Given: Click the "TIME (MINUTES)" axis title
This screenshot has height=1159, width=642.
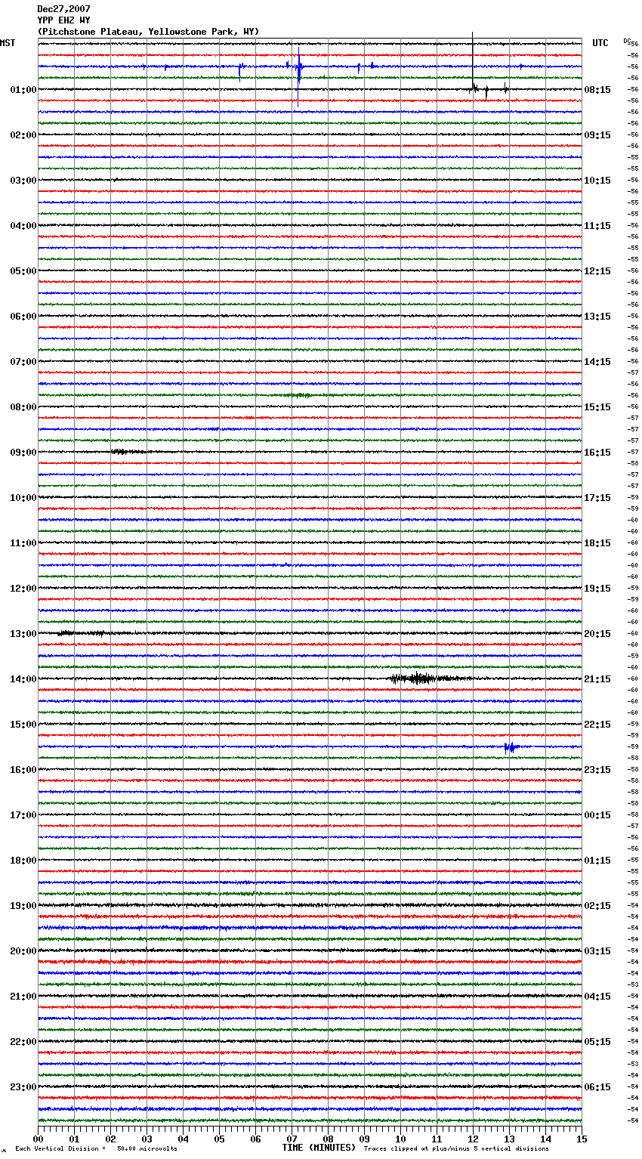Looking at the screenshot, I should point(319,1148).
